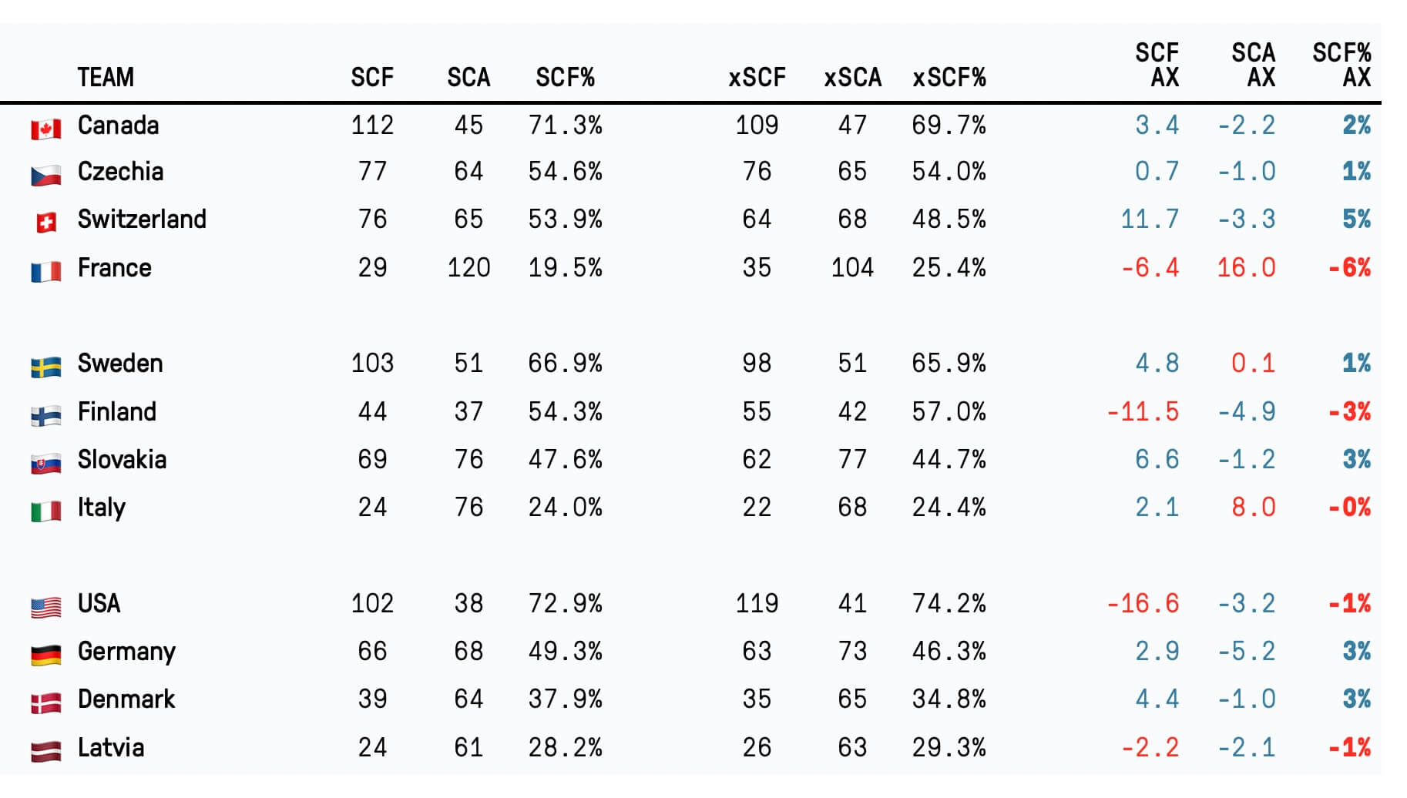Click the France flag icon
This screenshot has width=1407, height=798.
(x=45, y=271)
